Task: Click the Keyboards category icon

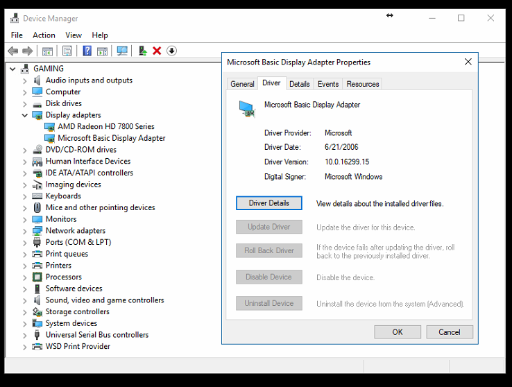Action: click(x=37, y=196)
